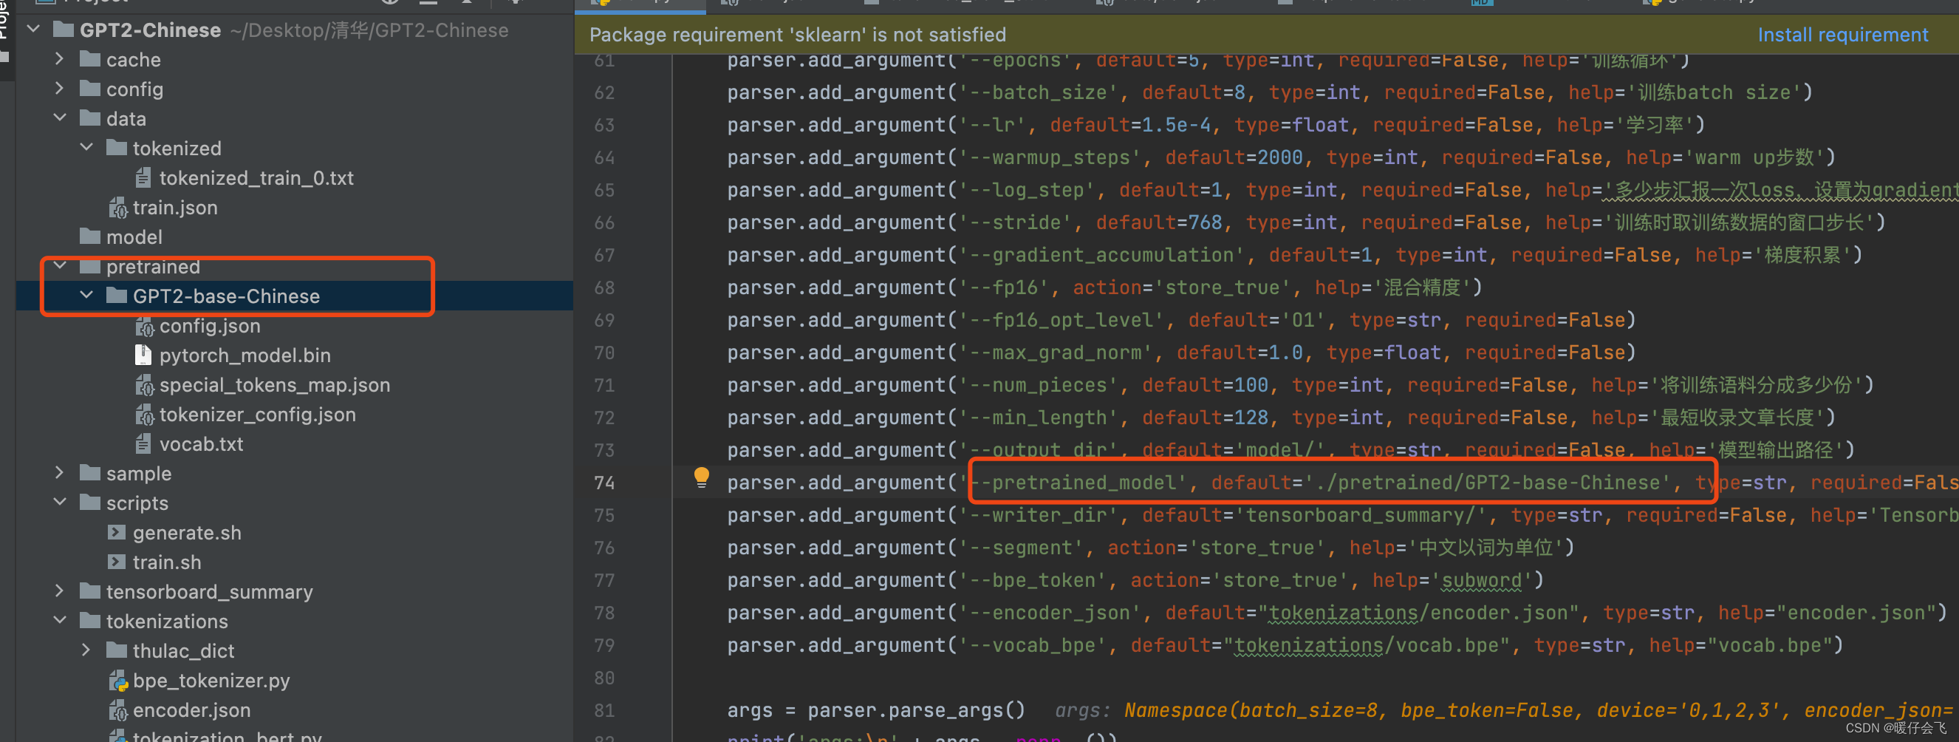Click the GPT2-Chinese project root folder icon
The image size is (1959, 742).
point(64,30)
